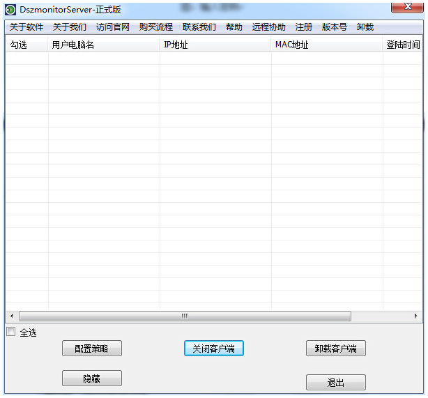The width and height of the screenshot is (428, 398).
Task: Open the 关于软件 menu
Action: [26, 27]
